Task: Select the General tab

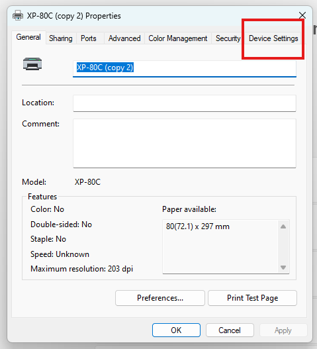Action: (28, 37)
